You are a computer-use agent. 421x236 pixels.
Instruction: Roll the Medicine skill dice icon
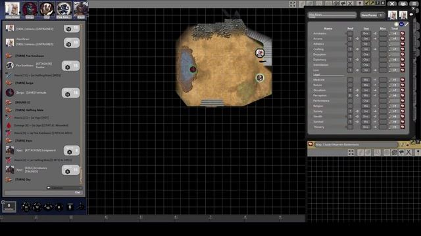click(402, 80)
